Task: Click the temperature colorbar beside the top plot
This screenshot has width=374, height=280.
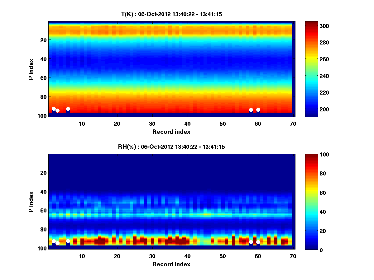Action: pyautogui.click(x=311, y=69)
